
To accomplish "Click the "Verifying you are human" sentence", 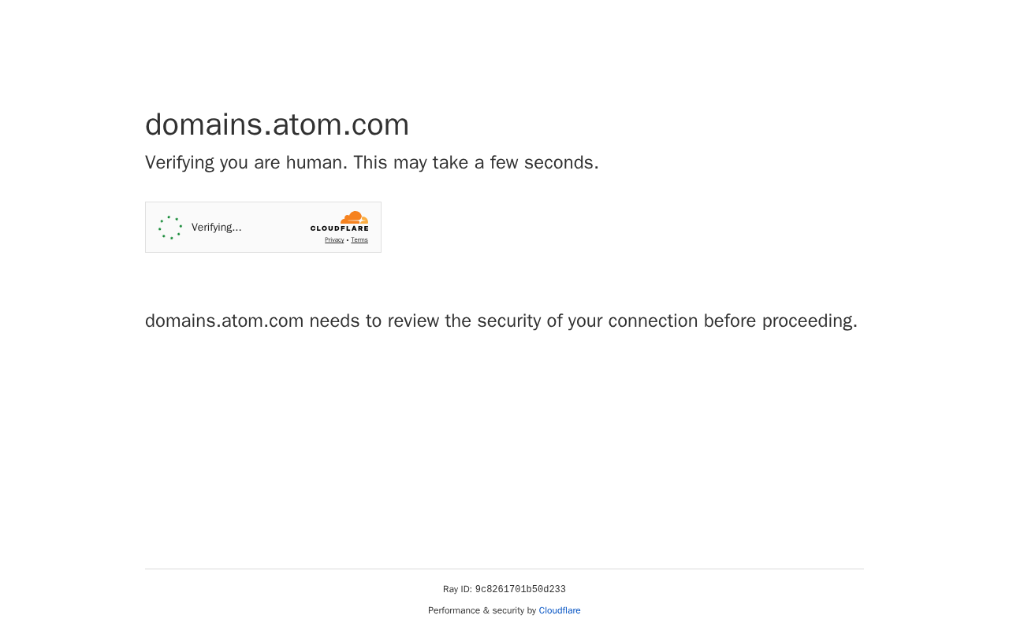I will coord(246,163).
